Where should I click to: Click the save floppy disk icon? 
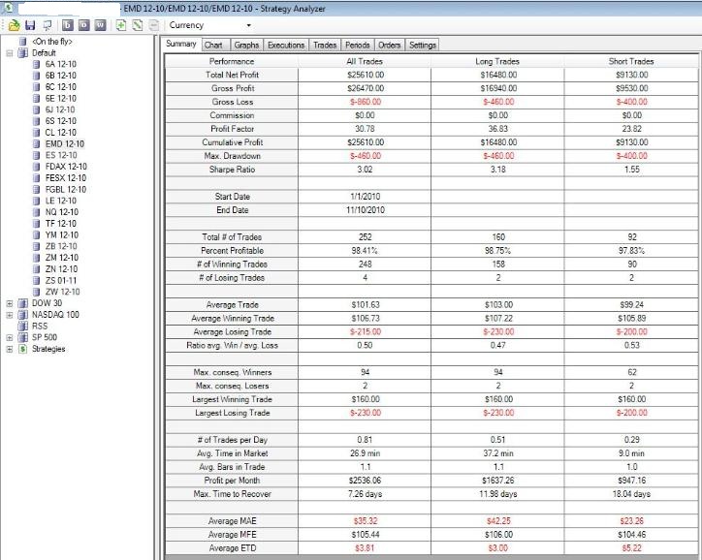tap(30, 25)
